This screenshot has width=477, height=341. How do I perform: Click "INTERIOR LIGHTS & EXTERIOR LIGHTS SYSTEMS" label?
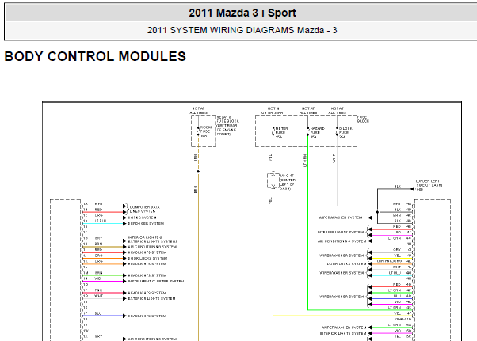[x=153, y=239]
